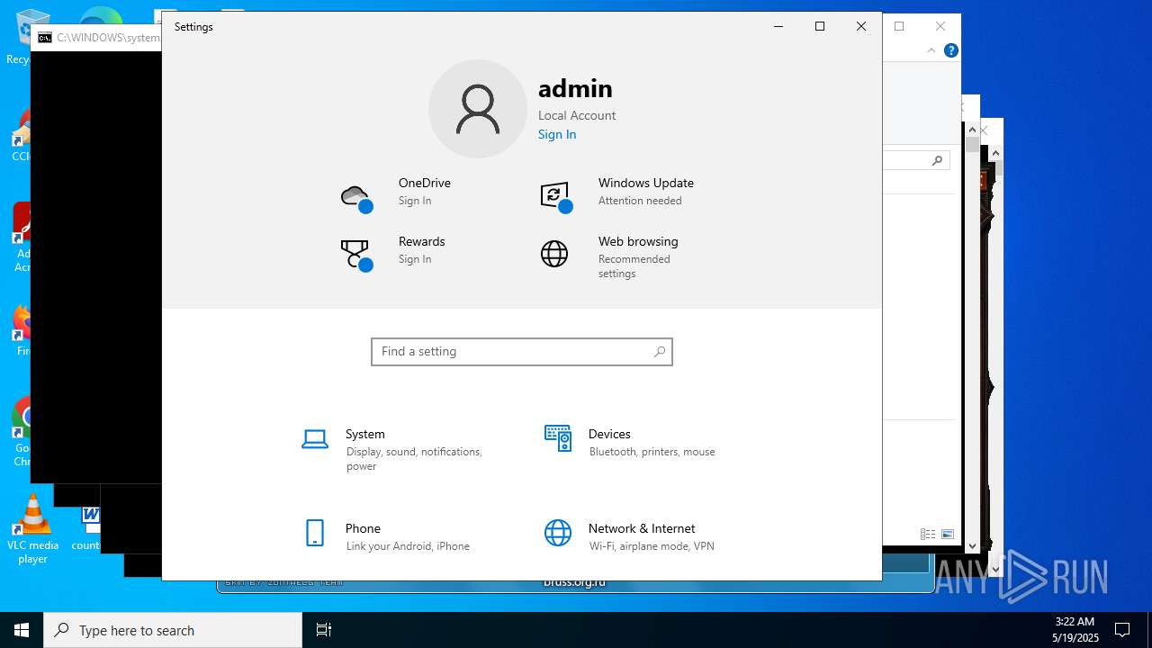The width and height of the screenshot is (1152, 648).
Task: Open Task View on the taskbar
Action: tap(324, 630)
